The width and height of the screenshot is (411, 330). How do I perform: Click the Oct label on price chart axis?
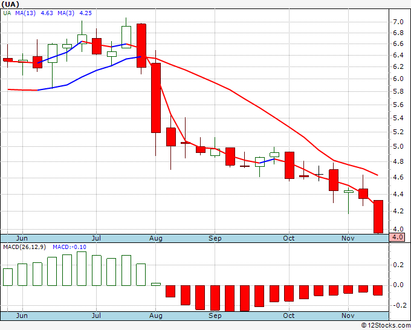point(288,238)
